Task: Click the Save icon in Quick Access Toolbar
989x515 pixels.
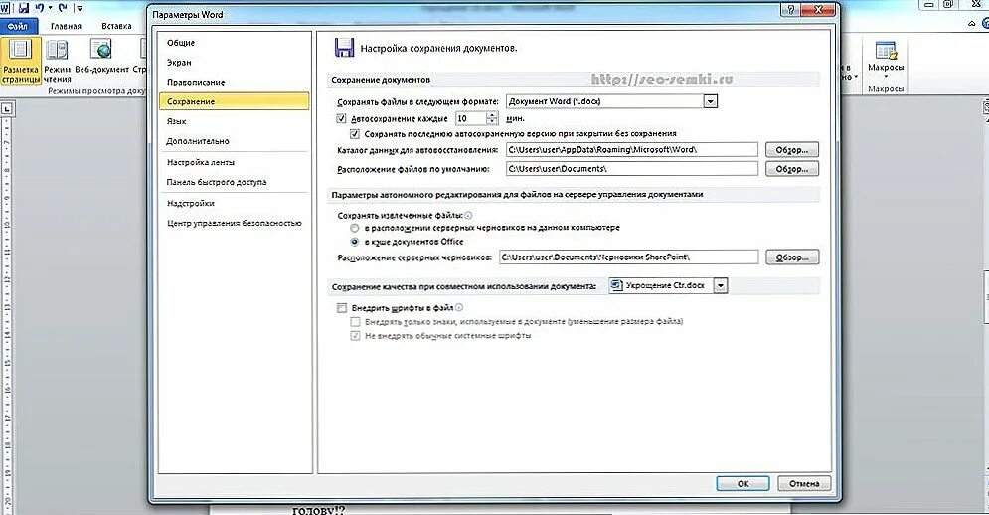Action: [24, 8]
